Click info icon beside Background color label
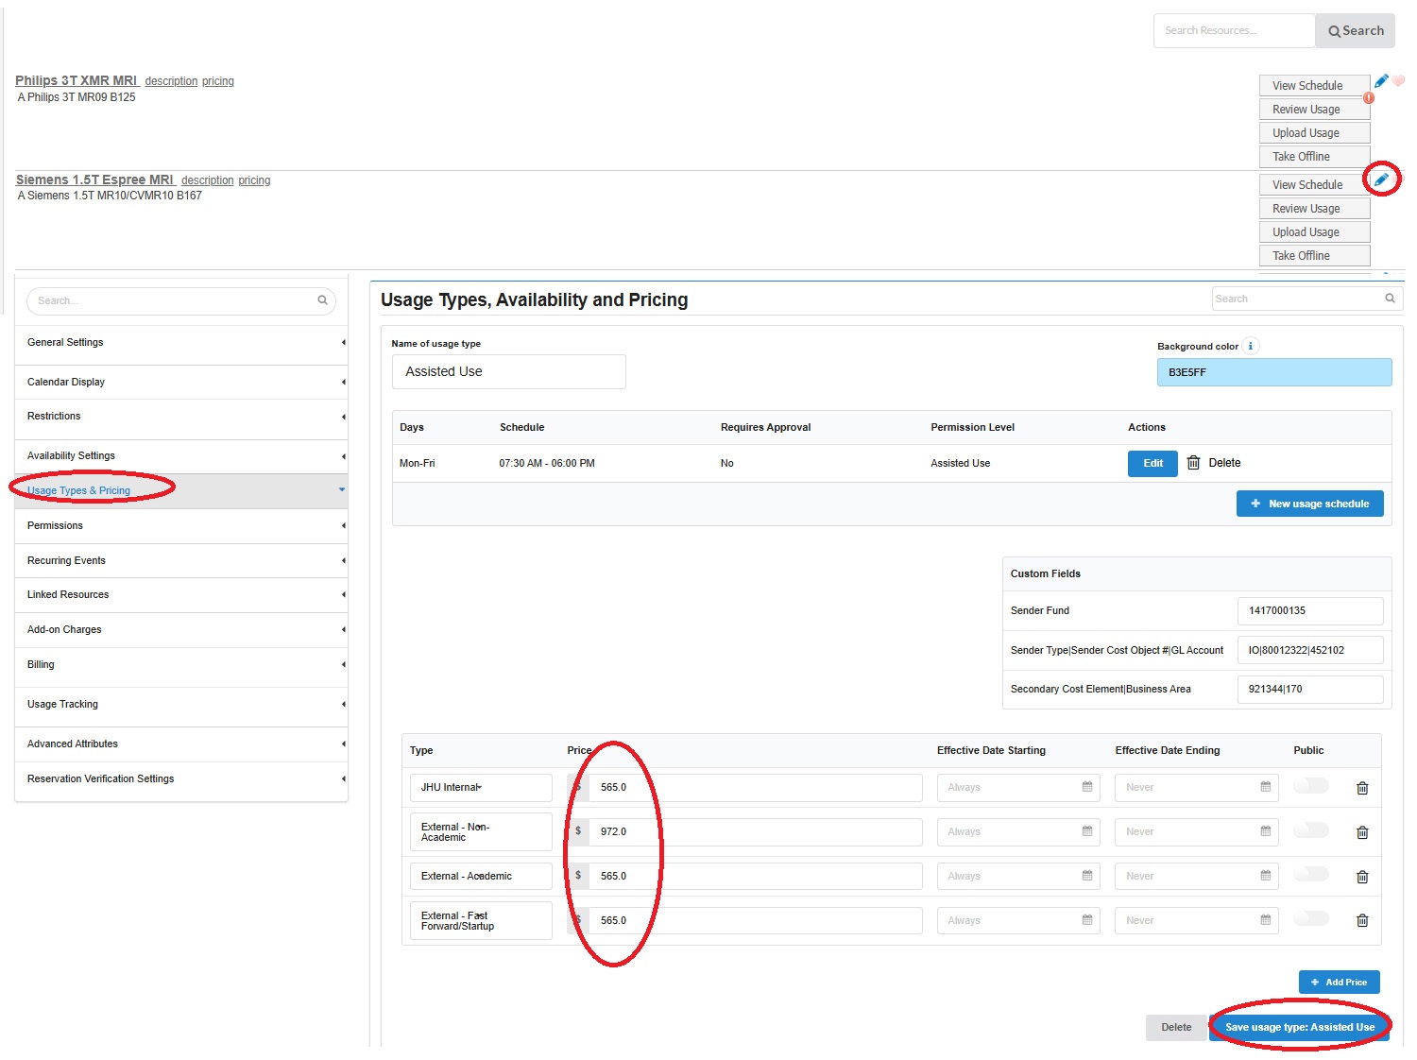1417x1060 pixels. (1250, 347)
